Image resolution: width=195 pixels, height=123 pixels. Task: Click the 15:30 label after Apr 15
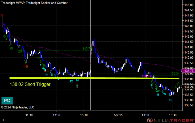click(173, 115)
